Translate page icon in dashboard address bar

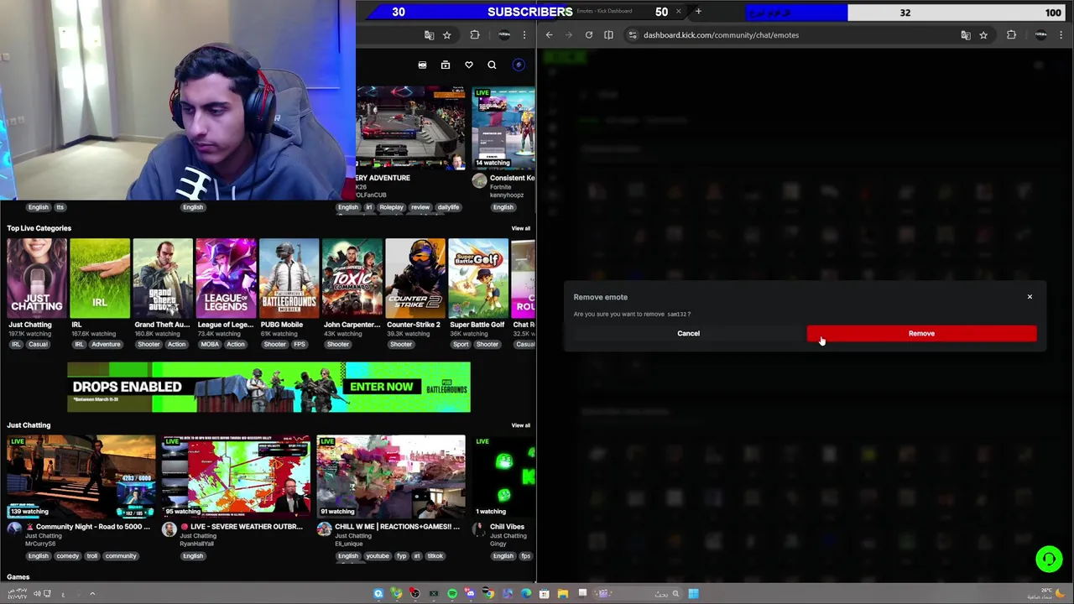pyautogui.click(x=966, y=35)
